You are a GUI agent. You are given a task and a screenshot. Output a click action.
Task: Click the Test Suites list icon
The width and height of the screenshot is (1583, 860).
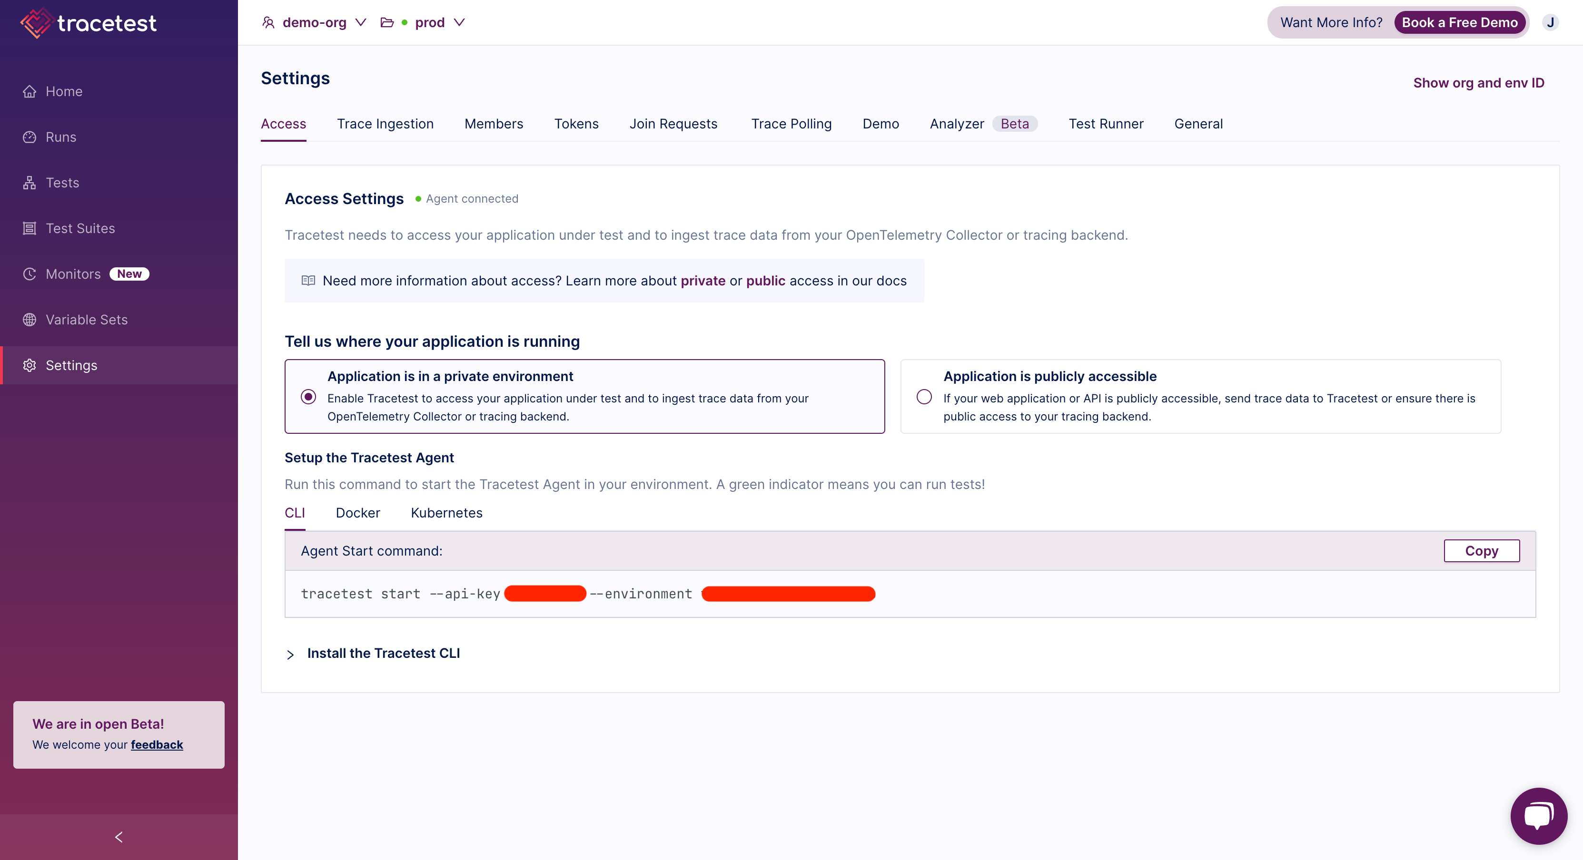click(30, 228)
